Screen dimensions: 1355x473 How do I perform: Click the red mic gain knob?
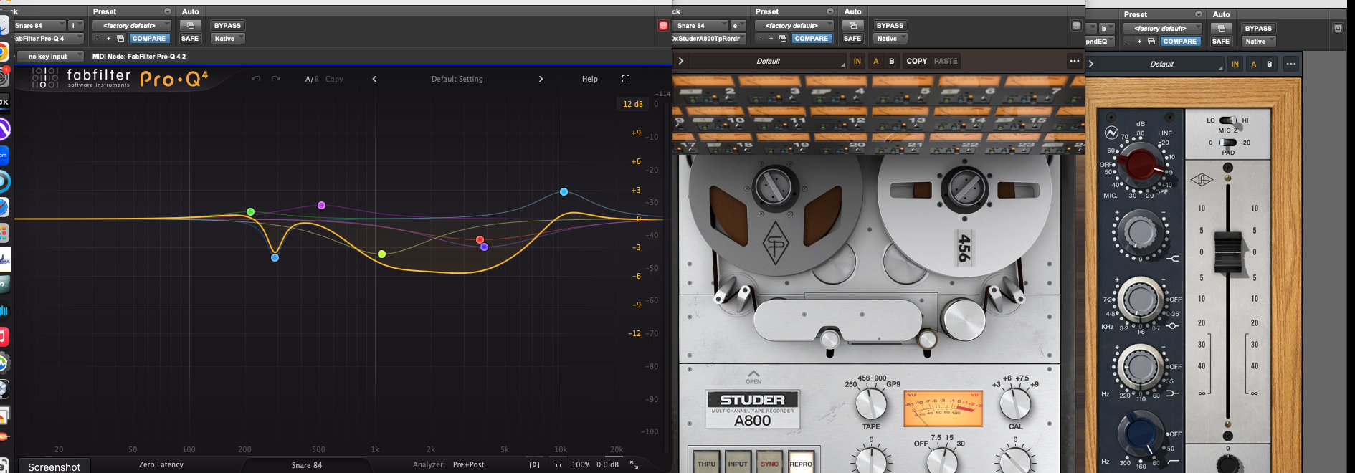point(1141,164)
